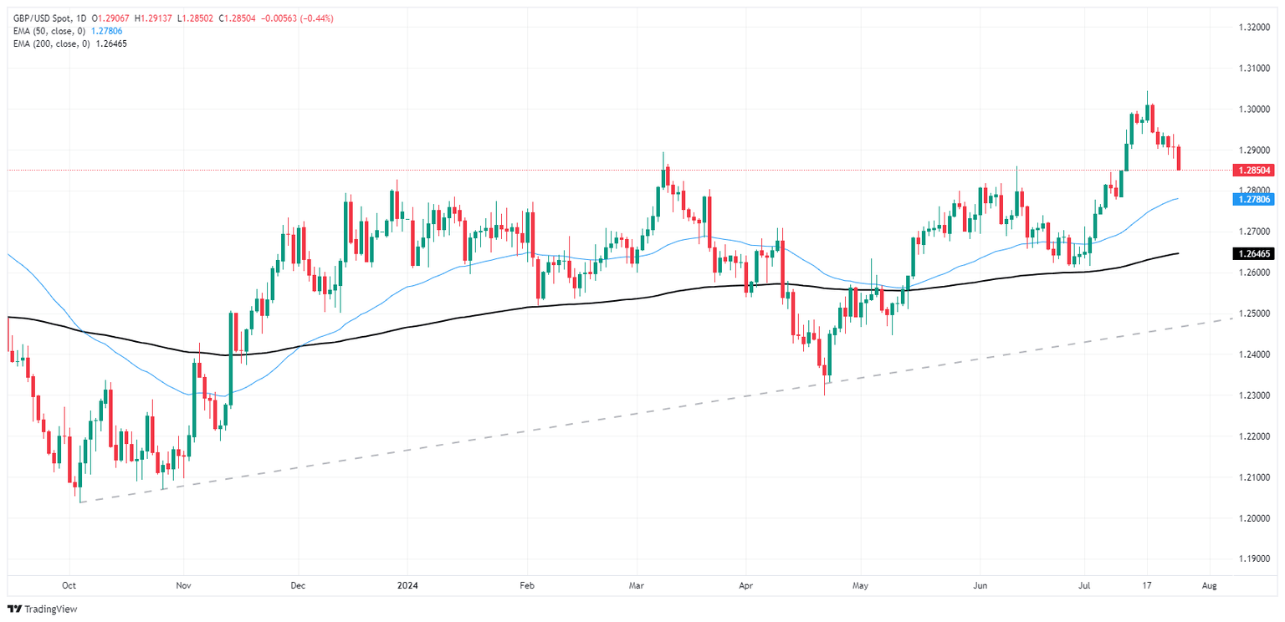1285x622 pixels.
Task: Click the Aug label on time axis
Action: click(x=1208, y=586)
